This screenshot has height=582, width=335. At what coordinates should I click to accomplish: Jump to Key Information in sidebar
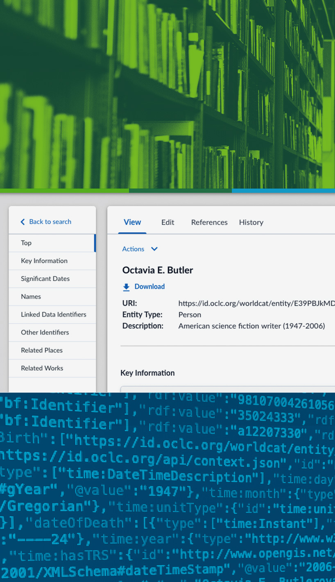44,261
